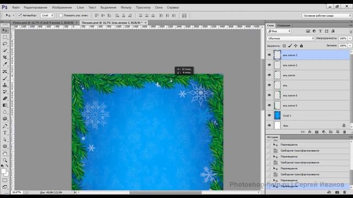The width and height of the screenshot is (353, 198).
Task: Change screen mode icon in toolbox
Action: click(x=5, y=187)
